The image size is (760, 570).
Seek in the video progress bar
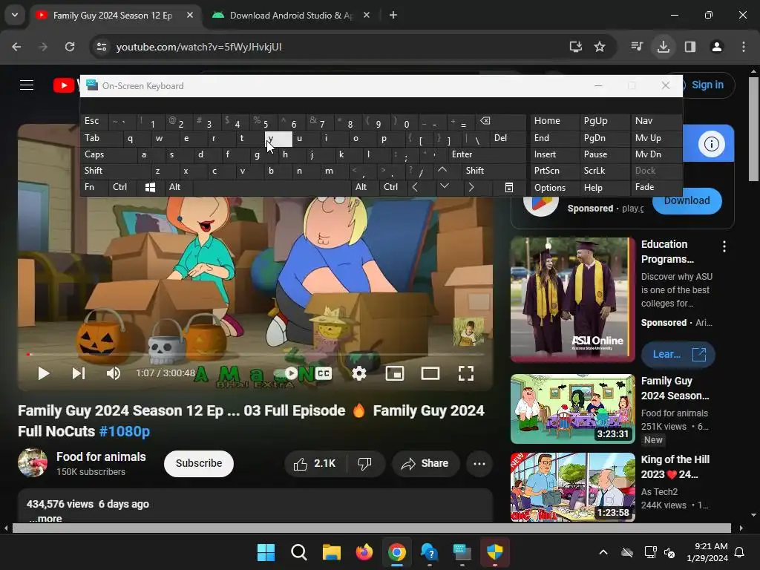pyautogui.click(x=255, y=355)
